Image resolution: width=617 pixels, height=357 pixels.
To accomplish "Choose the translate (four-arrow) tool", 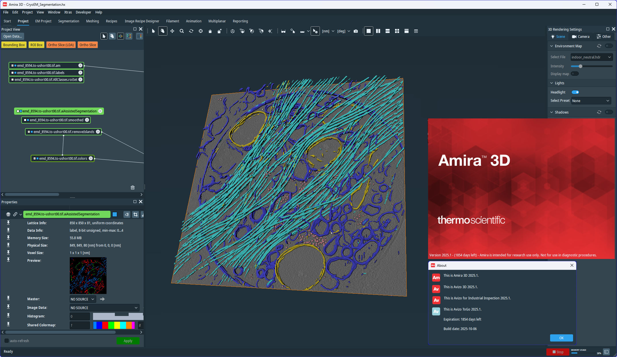I will click(x=172, y=31).
